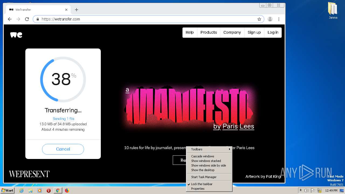Click the taskbar clock showing 12:49 PM
This screenshot has width=345, height=194.
pyautogui.click(x=331, y=190)
